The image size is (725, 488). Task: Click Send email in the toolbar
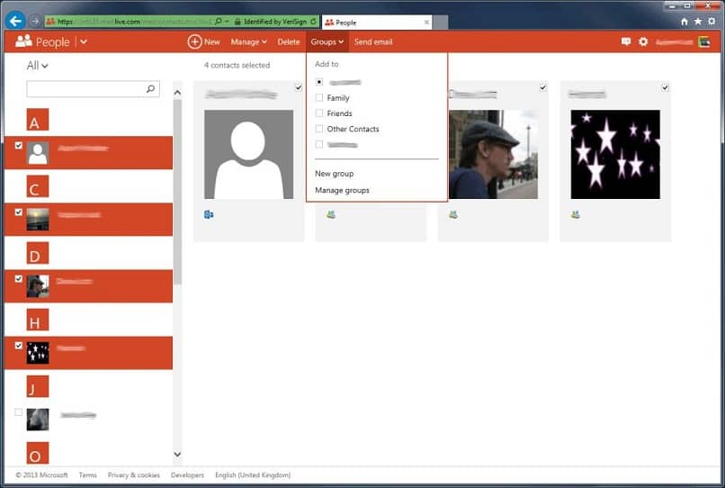373,41
